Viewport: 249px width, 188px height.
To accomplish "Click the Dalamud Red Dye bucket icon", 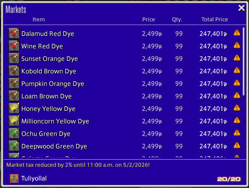I will (14, 33).
